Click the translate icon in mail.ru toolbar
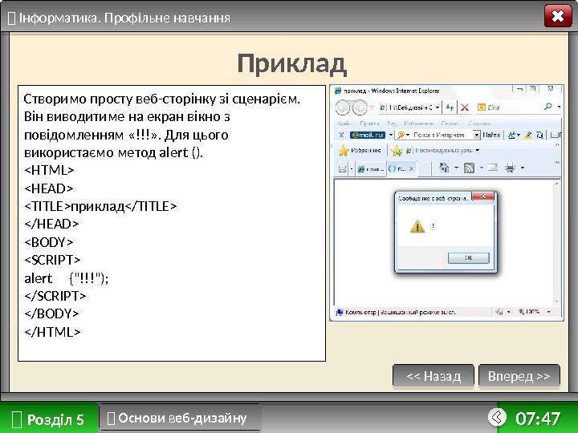This screenshot has height=433, width=578. pyautogui.click(x=511, y=136)
